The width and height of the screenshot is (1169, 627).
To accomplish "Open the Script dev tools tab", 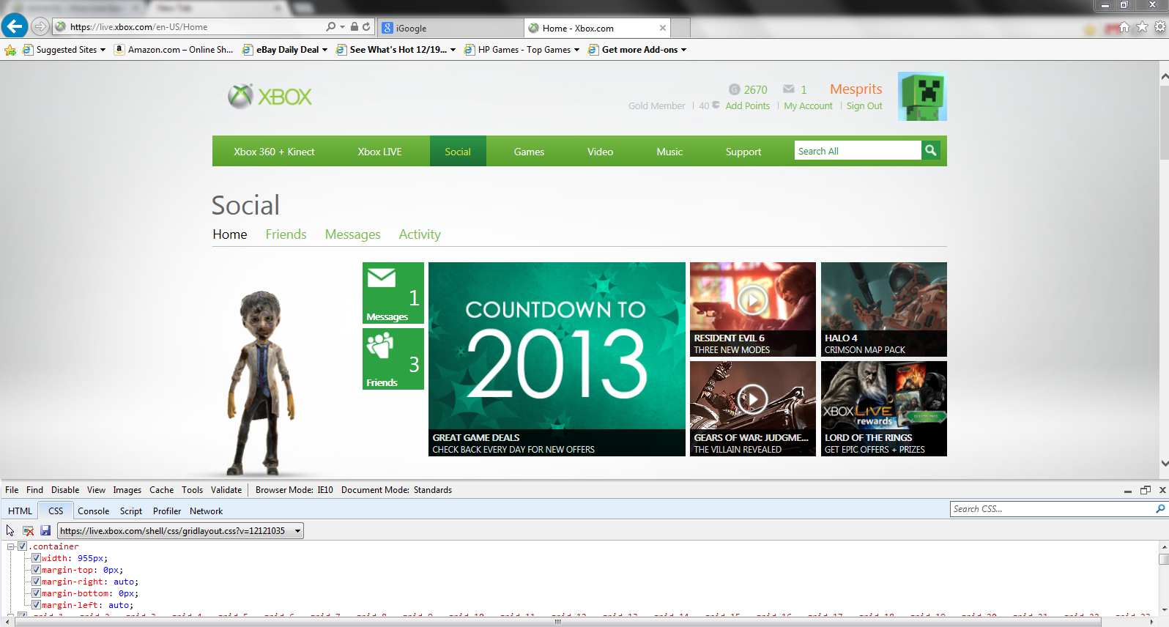I will [x=131, y=511].
